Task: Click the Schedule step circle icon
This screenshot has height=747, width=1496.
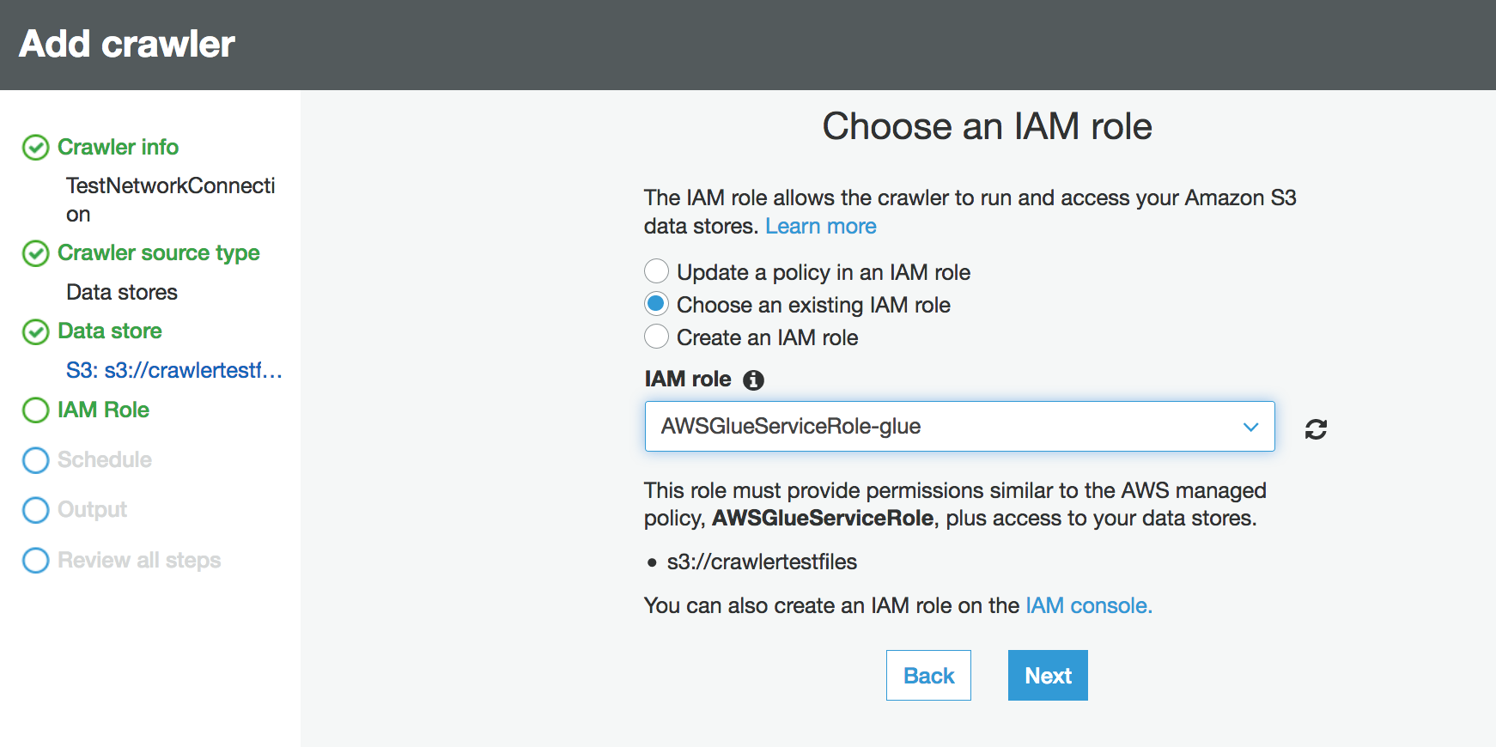Action: click(35, 460)
